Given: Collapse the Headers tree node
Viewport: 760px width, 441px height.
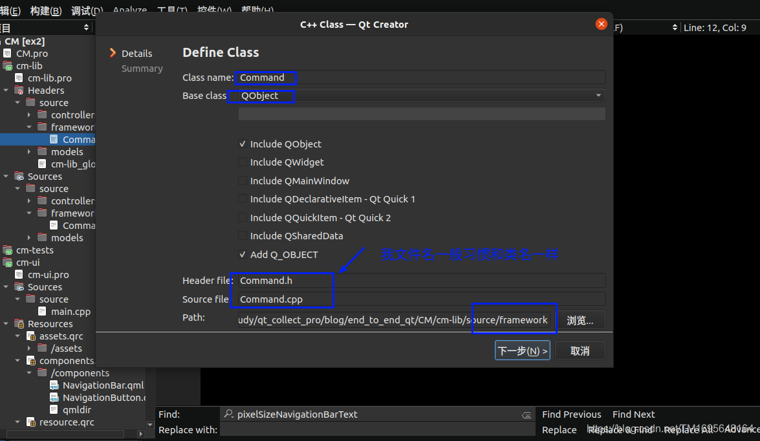Looking at the screenshot, I should 6,90.
